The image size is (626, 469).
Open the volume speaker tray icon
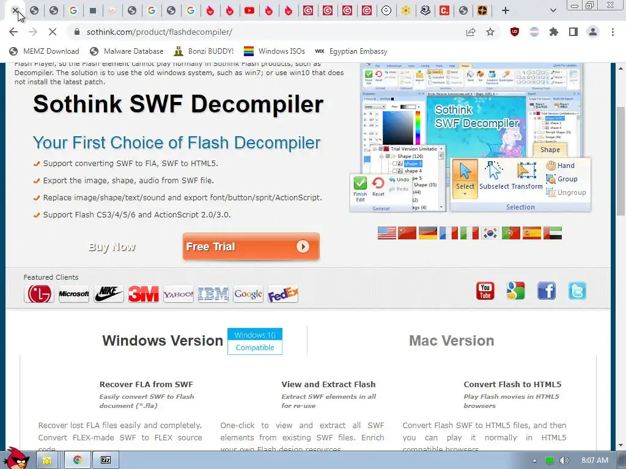(564, 460)
